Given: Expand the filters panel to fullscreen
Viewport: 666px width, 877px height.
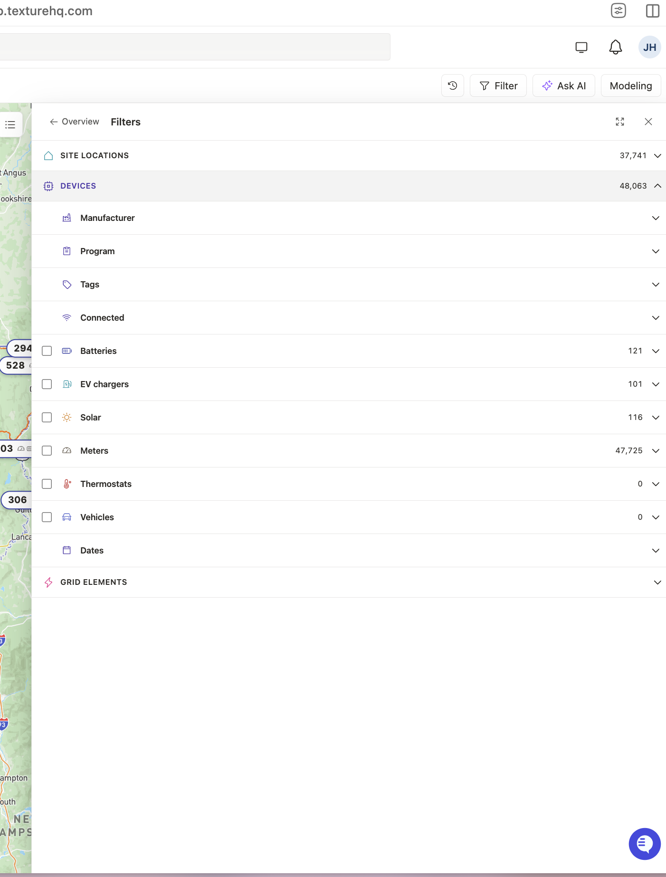Looking at the screenshot, I should (619, 122).
